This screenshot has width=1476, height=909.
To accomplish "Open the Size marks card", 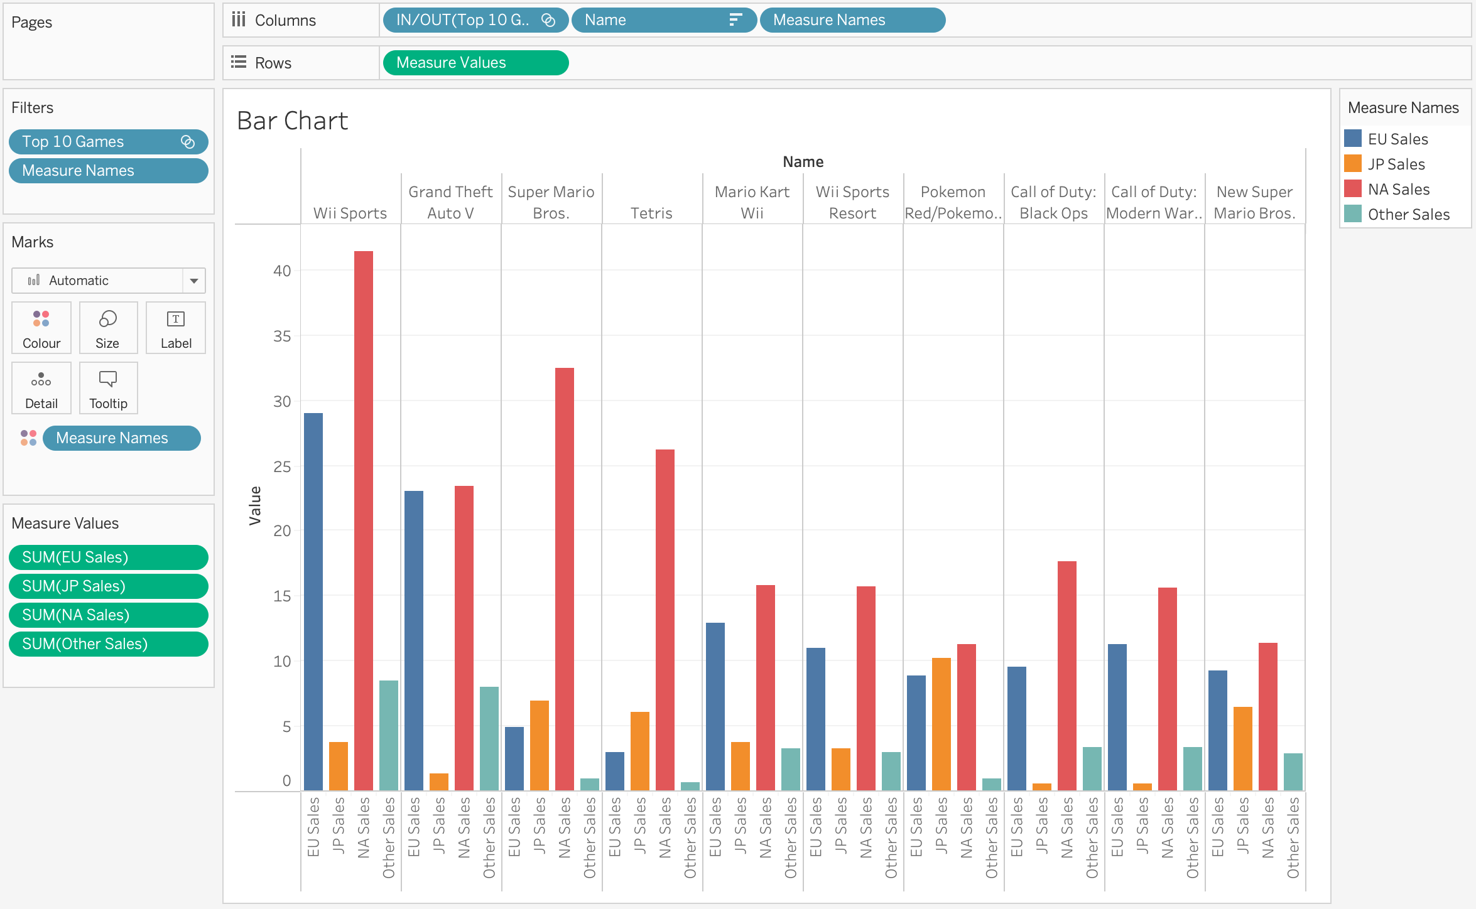I will click(x=108, y=328).
